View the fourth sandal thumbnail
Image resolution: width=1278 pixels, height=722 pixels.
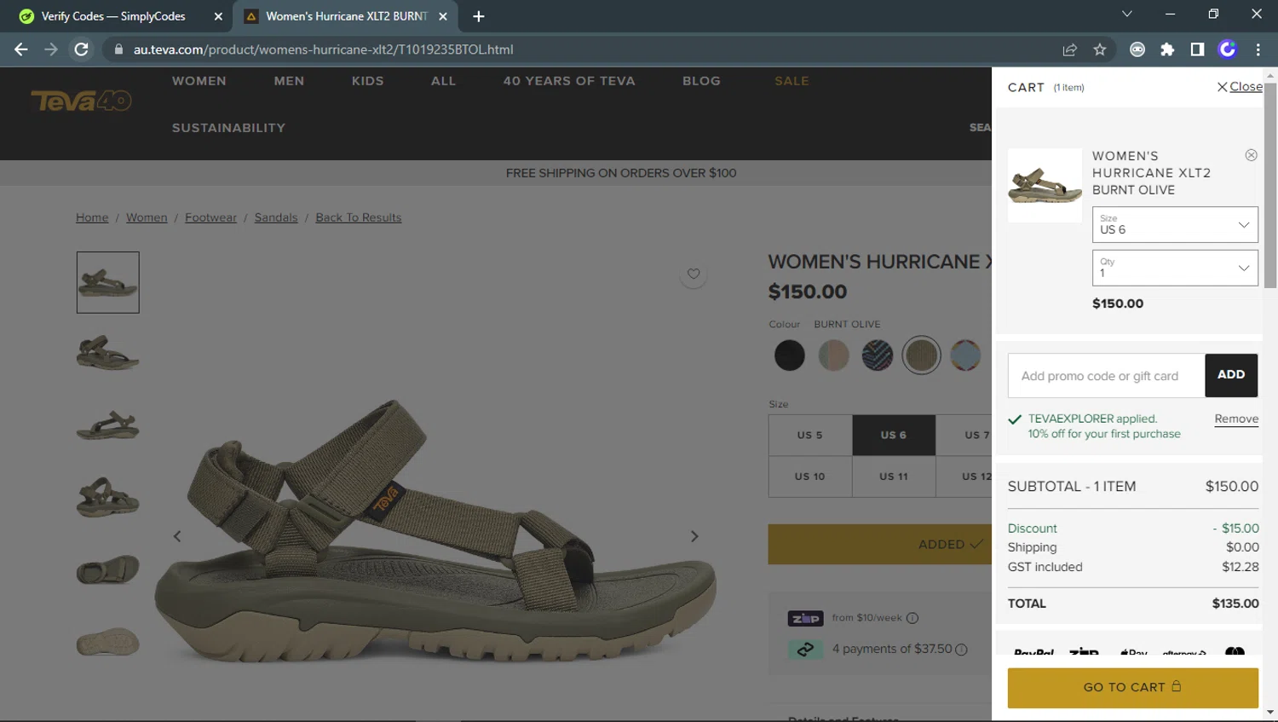tap(108, 497)
